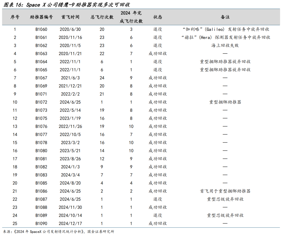Select the 首飞时间 column header
The image size is (284, 234).
click(x=70, y=17)
